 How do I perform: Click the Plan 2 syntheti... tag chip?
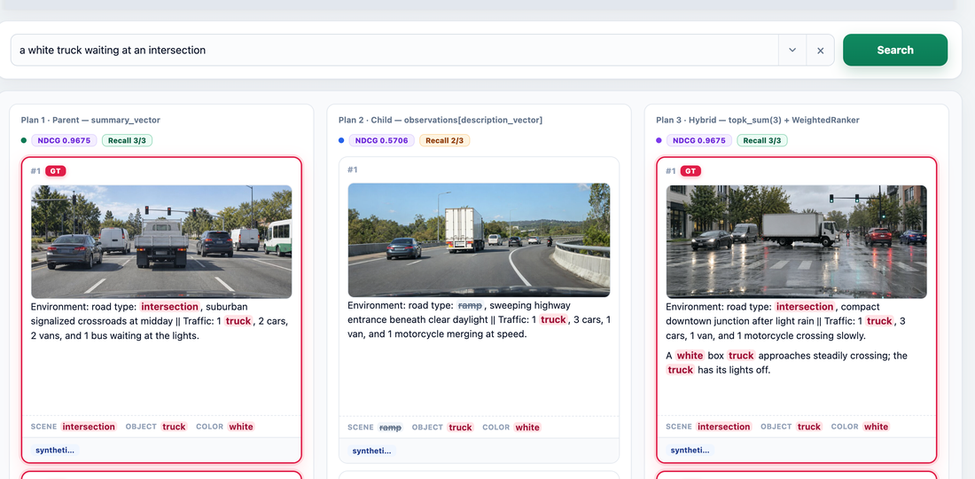click(x=372, y=451)
